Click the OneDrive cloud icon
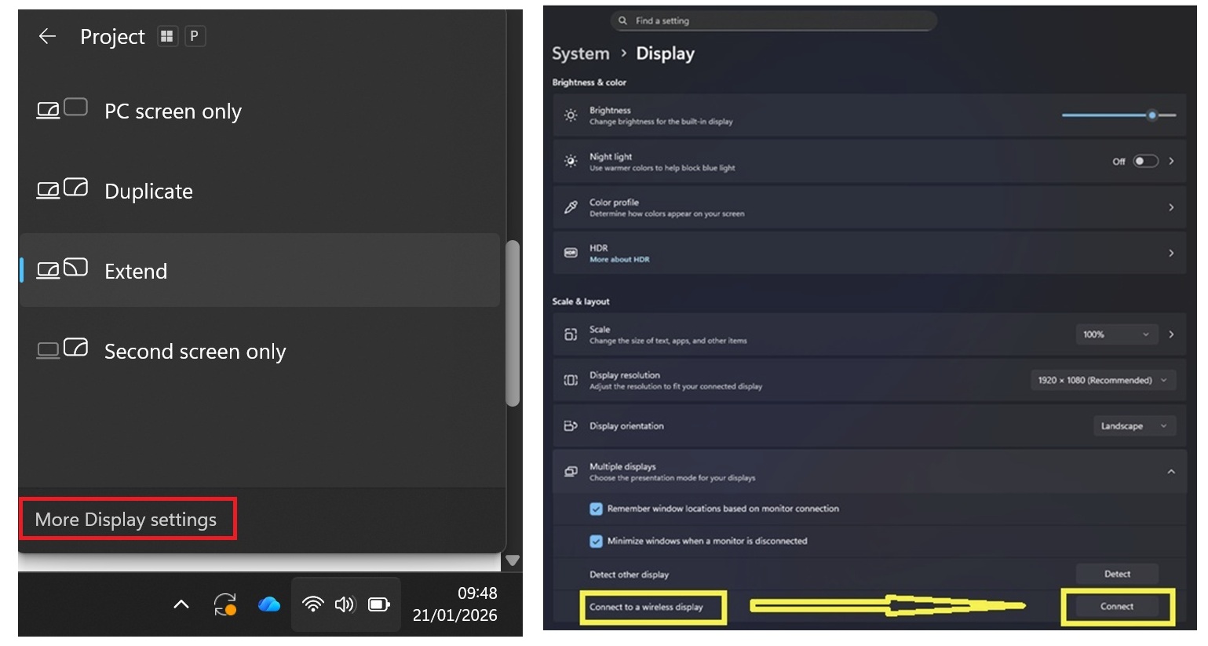The width and height of the screenshot is (1208, 646). [x=269, y=604]
